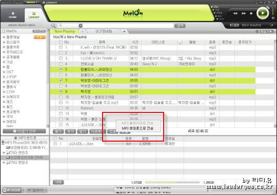Adjust the vertical volume level bar
This screenshot has height=195, width=277.
point(273,11)
